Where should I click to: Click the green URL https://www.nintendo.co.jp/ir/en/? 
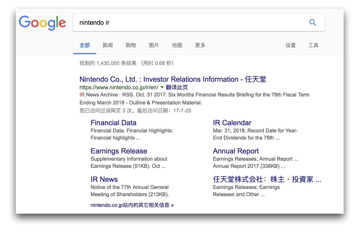pyautogui.click(x=119, y=87)
